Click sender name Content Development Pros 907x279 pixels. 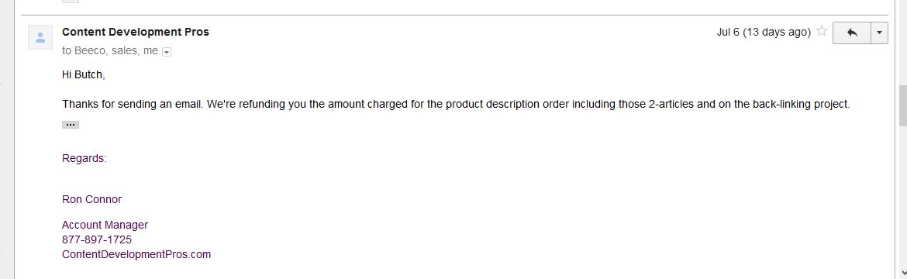pyautogui.click(x=136, y=32)
